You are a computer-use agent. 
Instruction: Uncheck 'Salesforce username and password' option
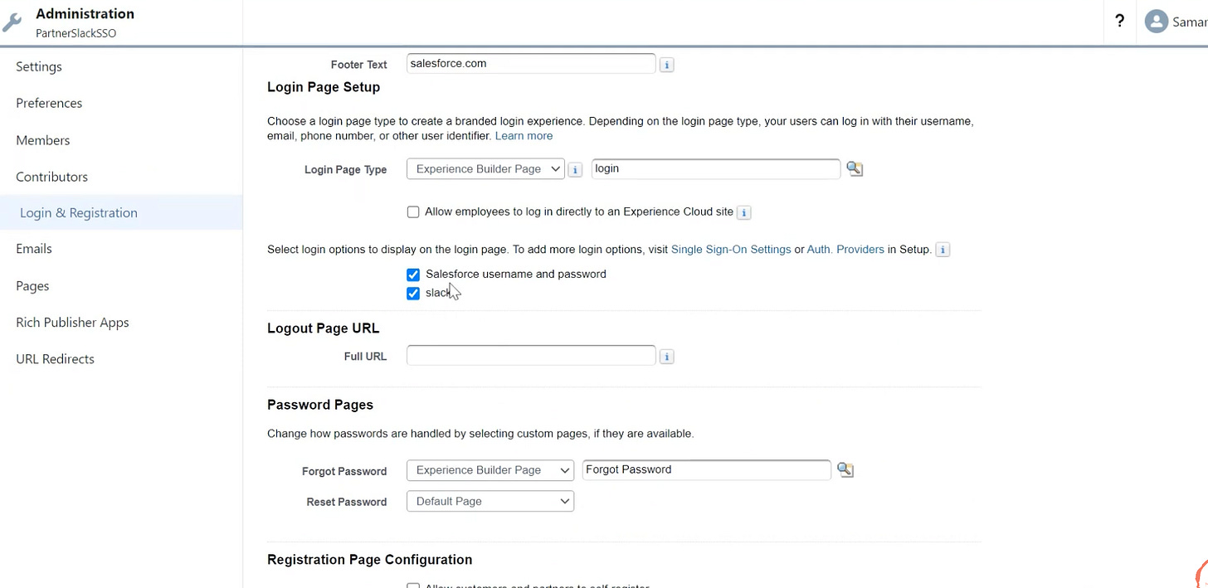[x=413, y=275]
